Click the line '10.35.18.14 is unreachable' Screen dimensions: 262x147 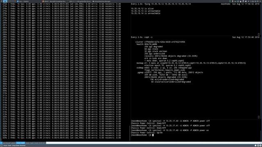click(x=146, y=13)
